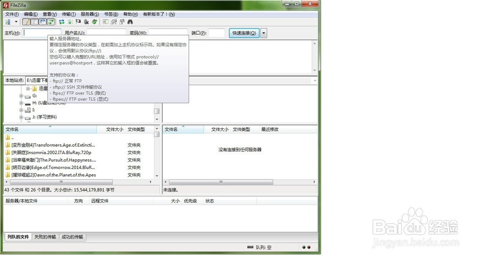Click the 端口(P) port field
485x259 pixels.
click(x=216, y=33)
